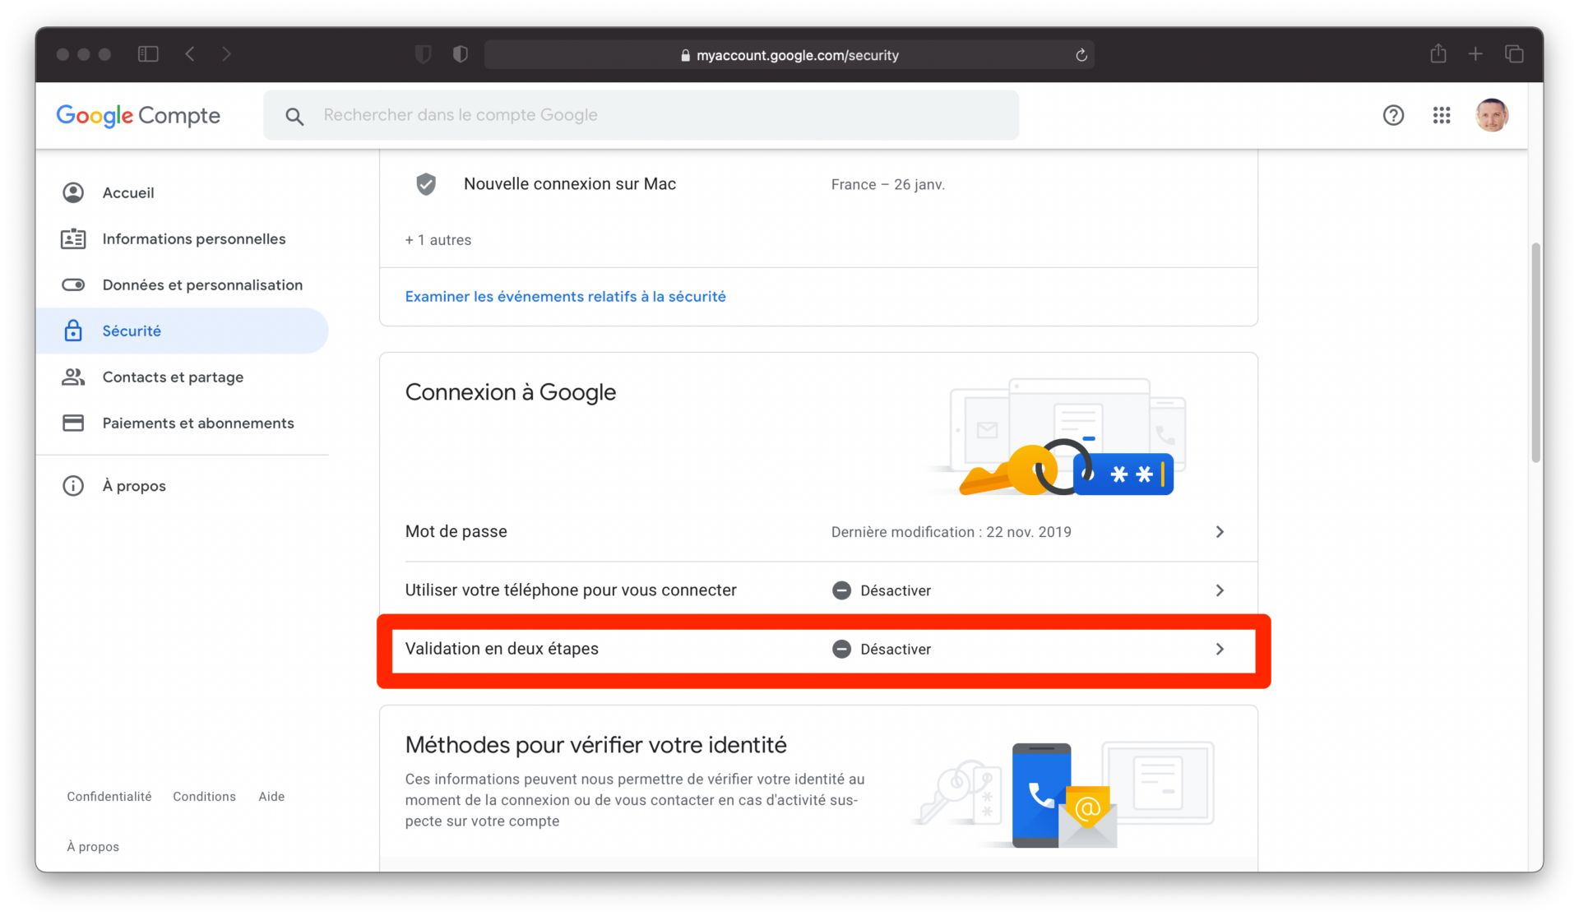The width and height of the screenshot is (1579, 916).
Task: Open Paiements et abonnements section
Action: [x=182, y=423]
